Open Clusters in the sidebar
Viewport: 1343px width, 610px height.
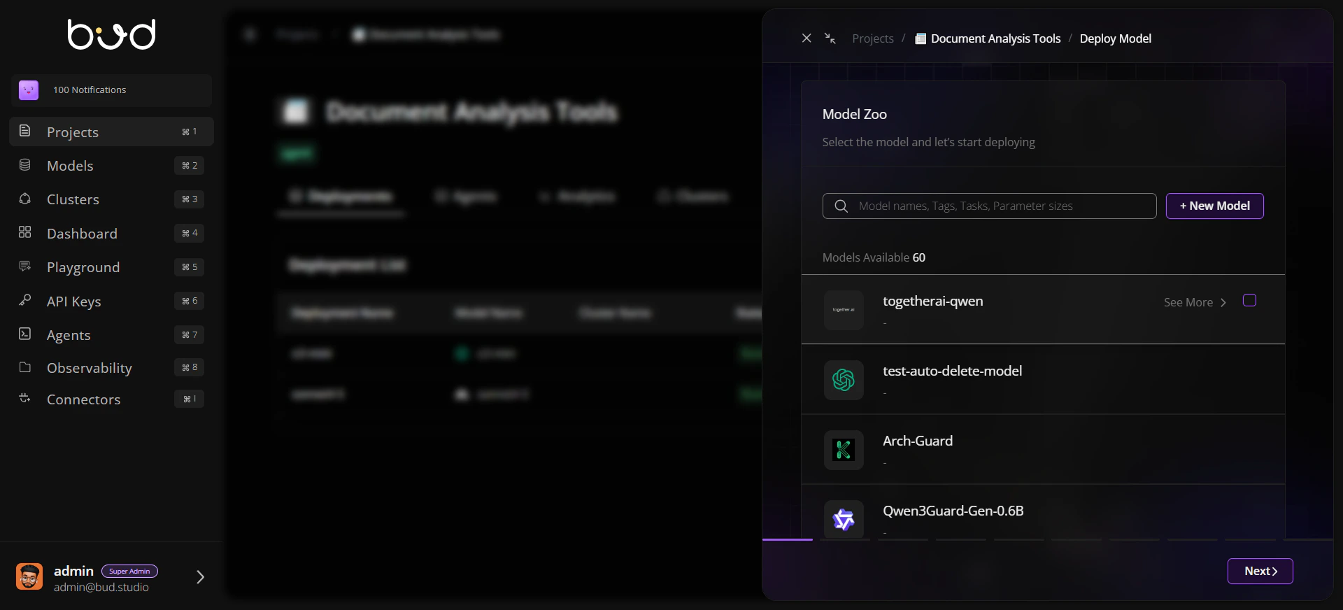[112, 199]
